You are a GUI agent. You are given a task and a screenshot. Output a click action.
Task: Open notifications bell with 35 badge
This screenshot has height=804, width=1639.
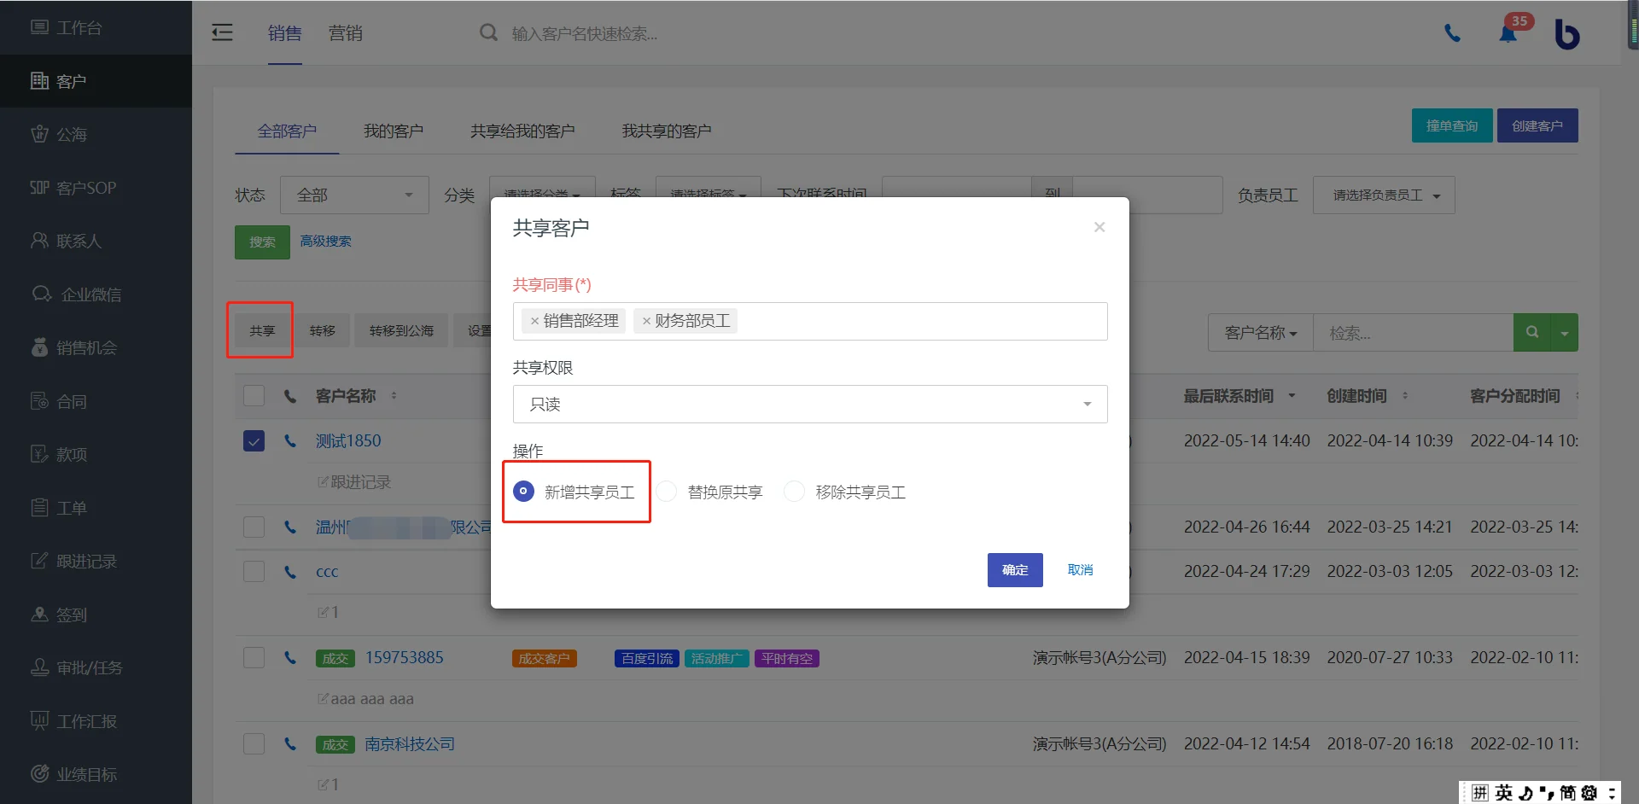click(x=1508, y=33)
